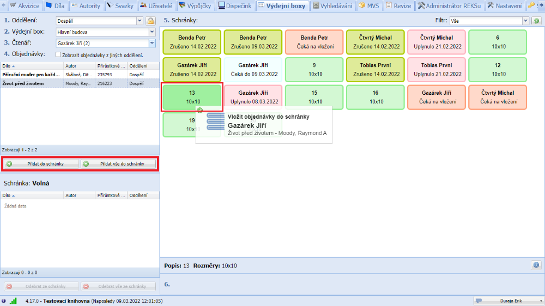Enable Zobrazit objednávky z jiných oddělení checkbox

(x=58, y=54)
